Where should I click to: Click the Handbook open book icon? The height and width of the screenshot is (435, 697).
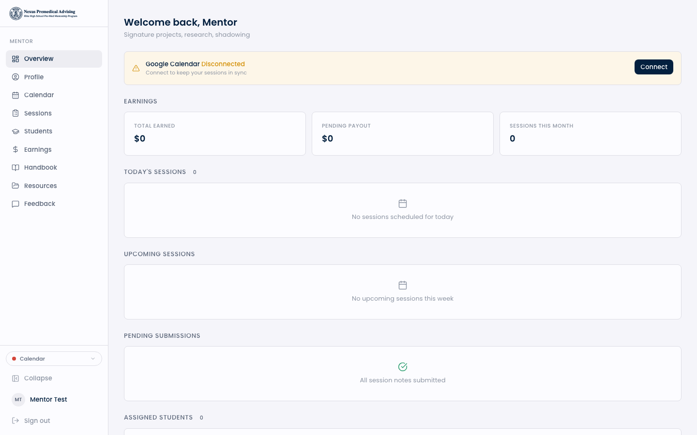click(15, 168)
